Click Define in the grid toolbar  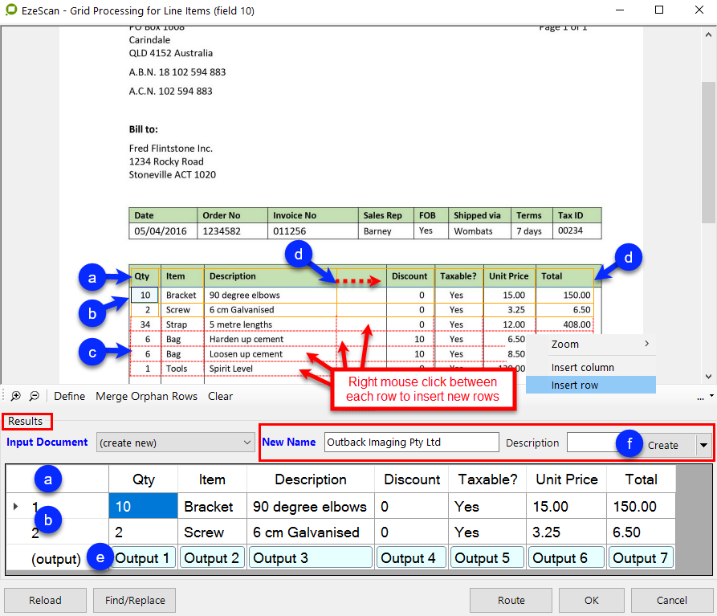[x=70, y=396]
